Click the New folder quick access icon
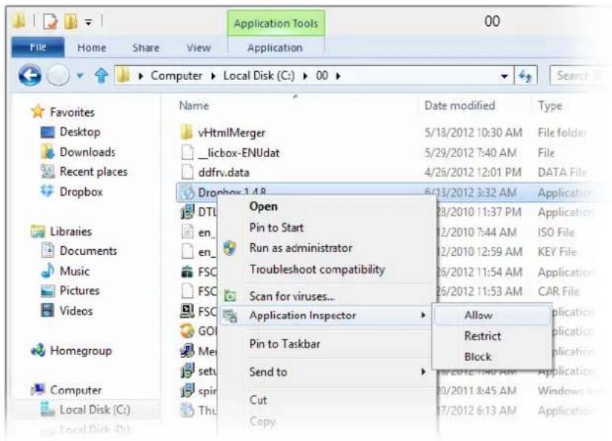 tap(70, 21)
